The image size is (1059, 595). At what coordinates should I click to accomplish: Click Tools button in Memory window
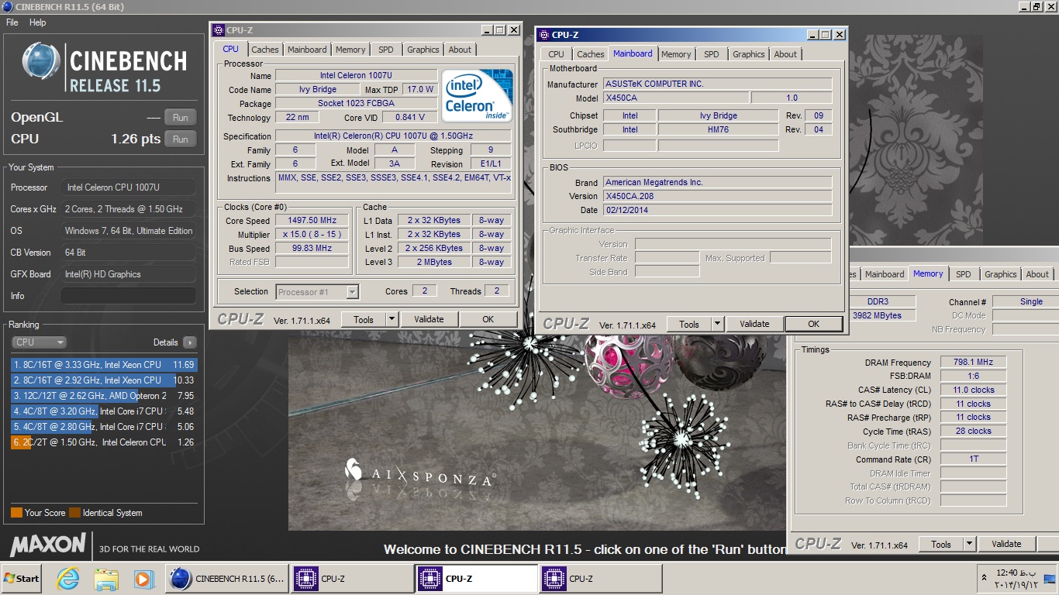click(x=941, y=544)
